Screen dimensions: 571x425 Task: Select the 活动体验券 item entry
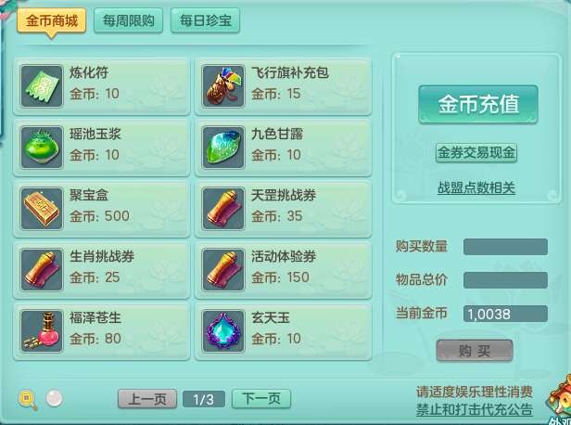284,270
